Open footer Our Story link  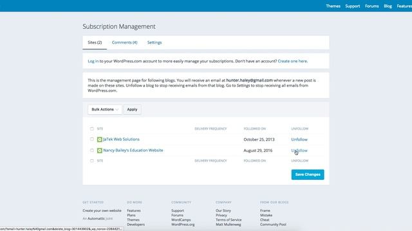(223, 210)
